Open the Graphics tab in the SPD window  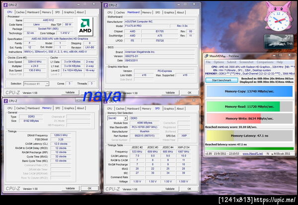pyautogui.click(x=169, y=108)
